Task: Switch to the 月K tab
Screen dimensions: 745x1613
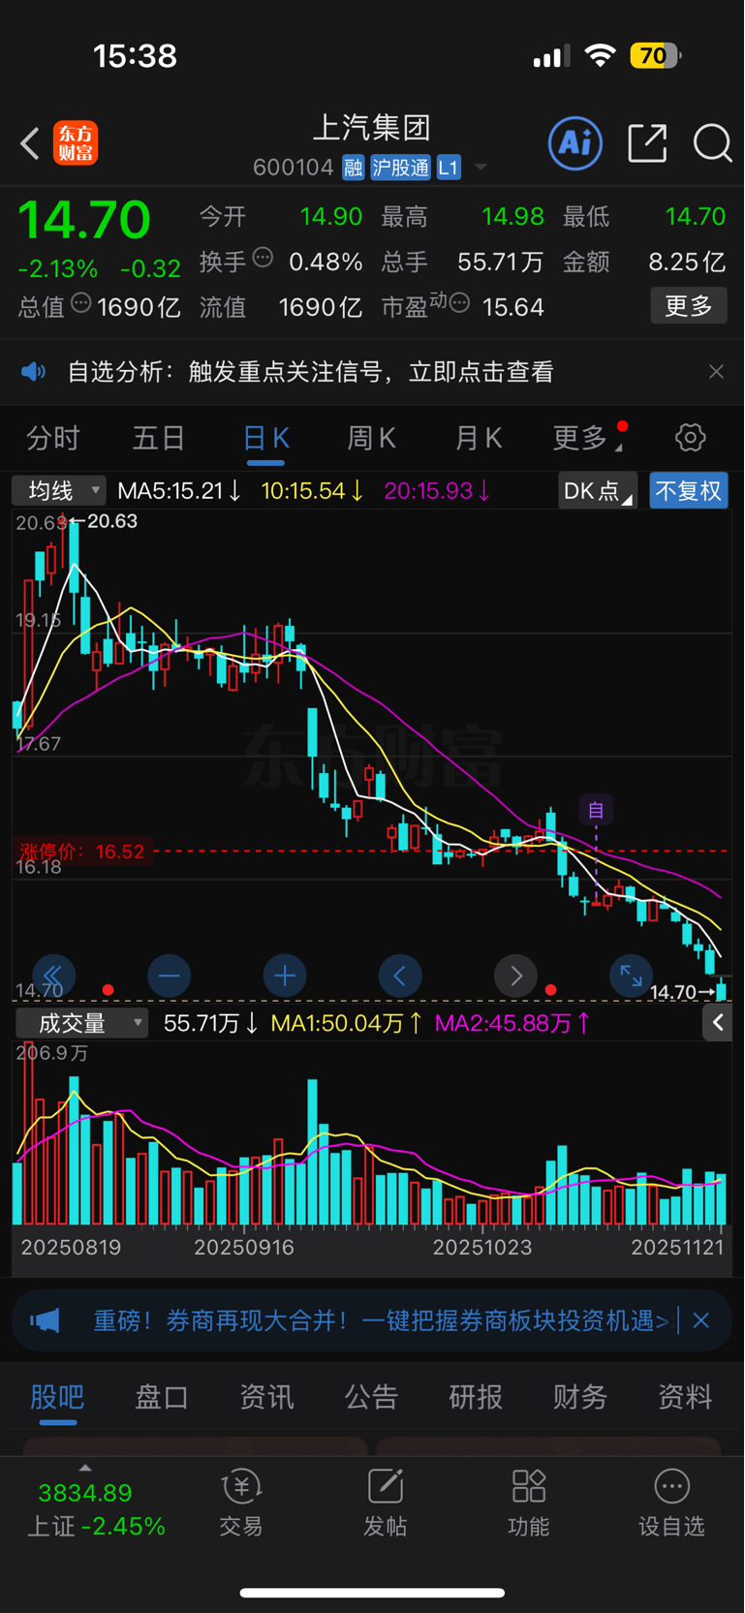Action: coord(478,439)
